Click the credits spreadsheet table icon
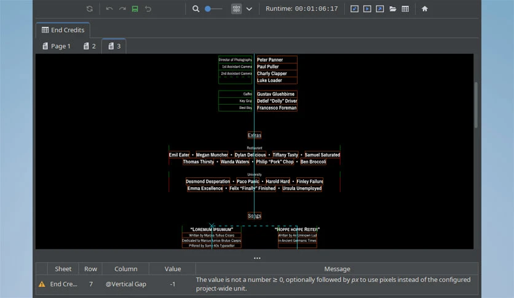The height and width of the screenshot is (298, 514). click(406, 9)
